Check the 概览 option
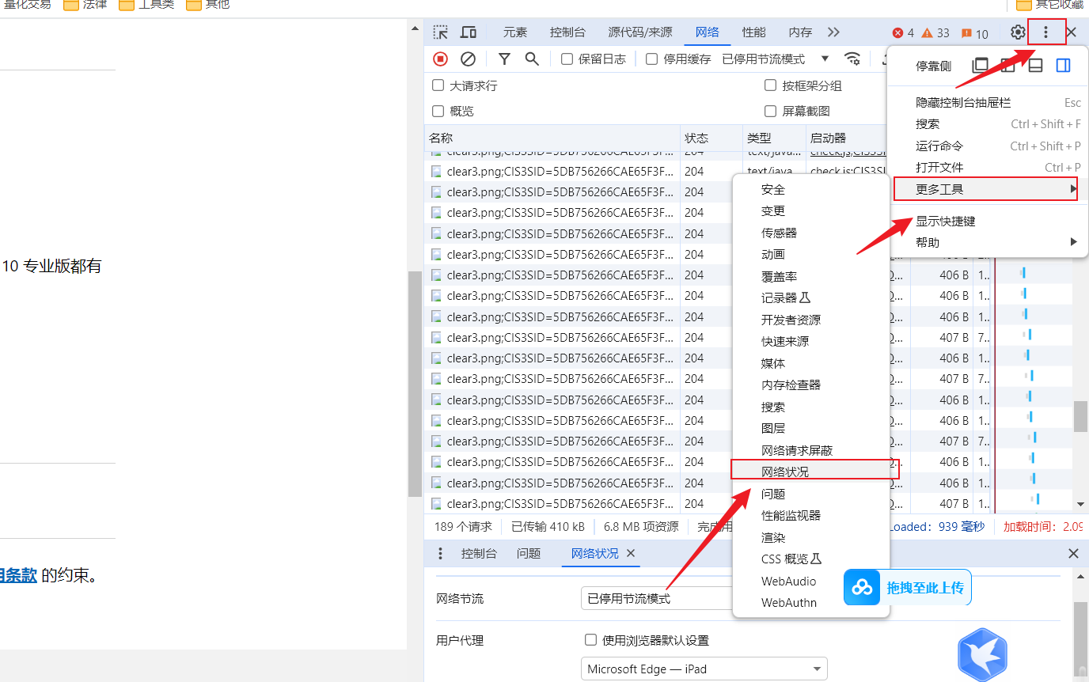This screenshot has height=682, width=1089. (x=438, y=111)
